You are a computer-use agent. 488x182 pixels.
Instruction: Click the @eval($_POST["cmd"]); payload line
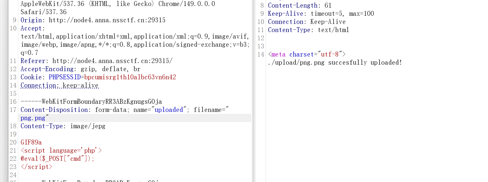(x=58, y=159)
